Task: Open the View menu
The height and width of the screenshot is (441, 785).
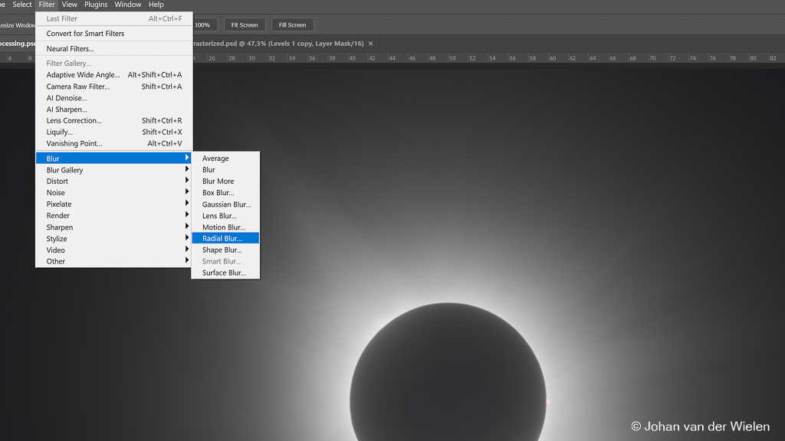Action: click(x=69, y=5)
